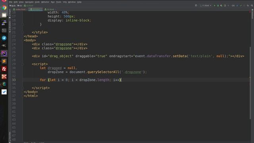This screenshot has height=143, width=254.
Task: Open the remote desktop dock icon
Action: coord(4,23)
